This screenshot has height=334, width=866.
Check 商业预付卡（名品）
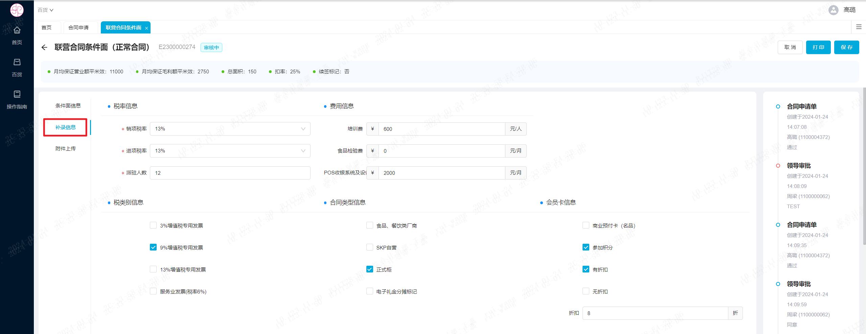point(586,225)
